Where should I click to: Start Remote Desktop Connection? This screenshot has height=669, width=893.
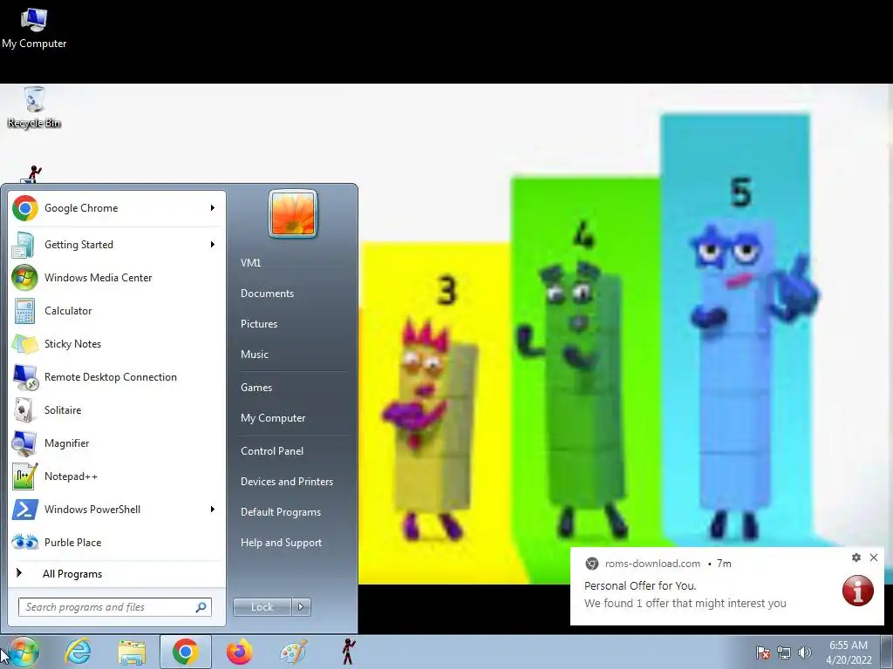pos(117,376)
